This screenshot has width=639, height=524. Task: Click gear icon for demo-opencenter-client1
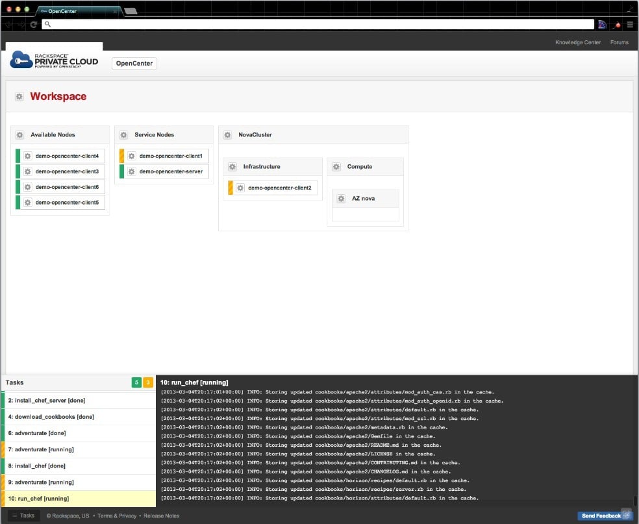pos(132,156)
